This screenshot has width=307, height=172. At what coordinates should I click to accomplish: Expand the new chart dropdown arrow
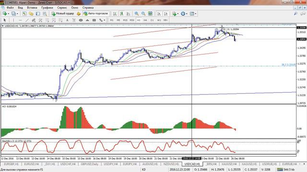tap(8, 14)
